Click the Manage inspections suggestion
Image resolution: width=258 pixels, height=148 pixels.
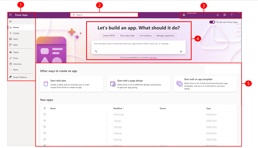165,36
